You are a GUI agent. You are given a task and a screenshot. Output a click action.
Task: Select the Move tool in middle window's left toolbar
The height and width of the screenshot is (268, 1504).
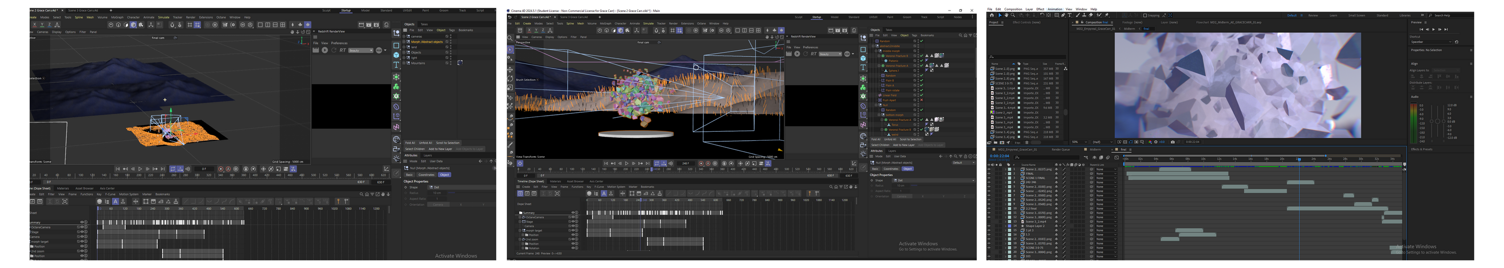510,70
